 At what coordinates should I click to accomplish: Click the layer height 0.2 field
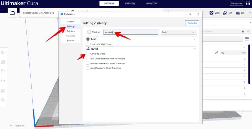tap(233, 53)
